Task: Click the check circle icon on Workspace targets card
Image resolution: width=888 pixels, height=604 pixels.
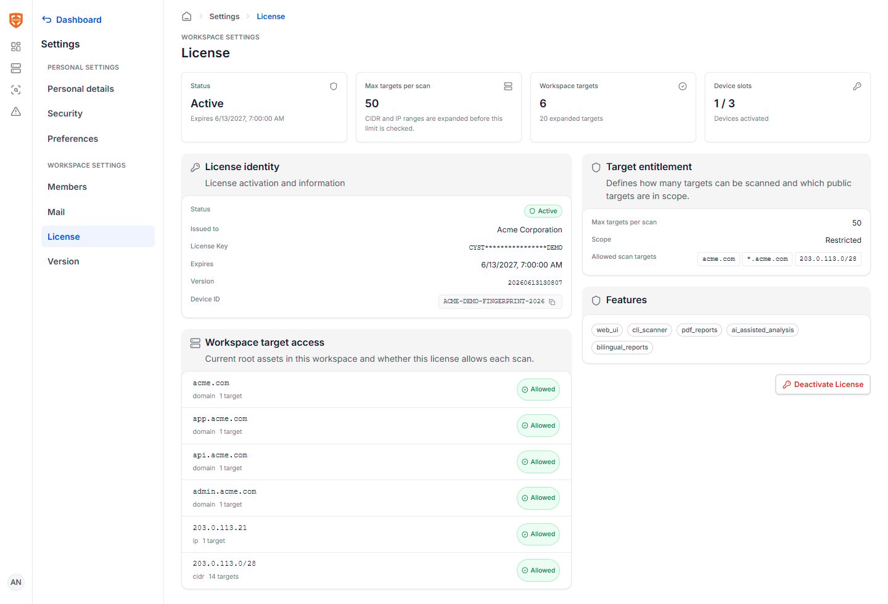Action: tap(683, 86)
